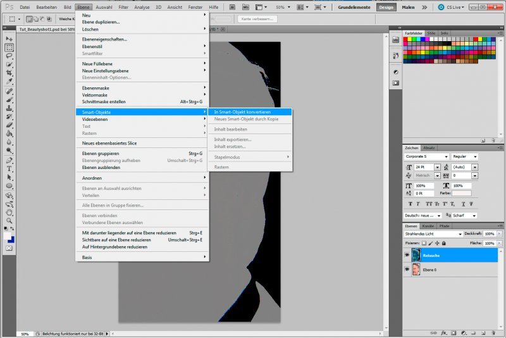The width and height of the screenshot is (506, 338).
Task: Click the create new layer icon
Action: point(483,333)
